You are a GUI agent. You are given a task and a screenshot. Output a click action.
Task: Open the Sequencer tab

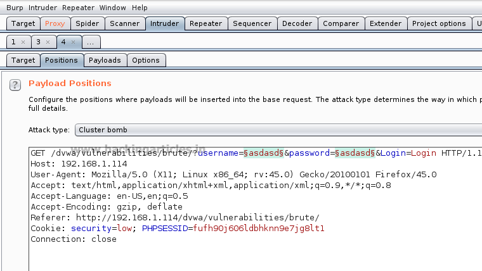click(252, 23)
